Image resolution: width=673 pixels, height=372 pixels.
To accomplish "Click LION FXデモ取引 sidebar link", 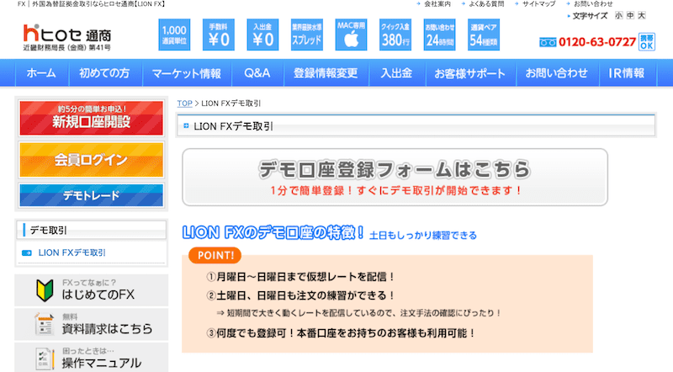I will point(72,253).
